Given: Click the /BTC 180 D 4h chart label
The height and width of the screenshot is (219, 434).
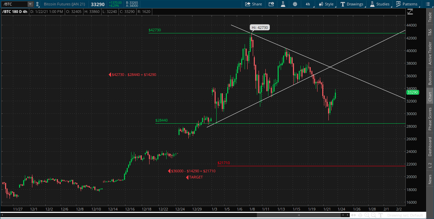Looking at the screenshot, I should [16, 12].
